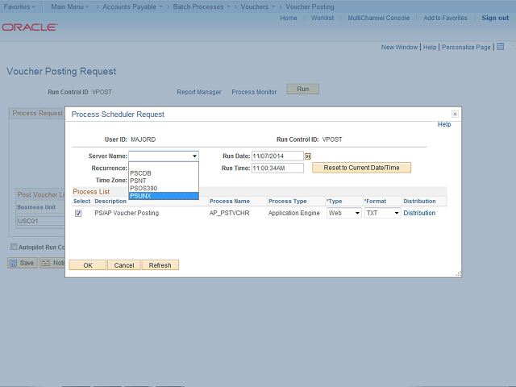Click the Run button
The image size is (516, 387).
pos(303,89)
